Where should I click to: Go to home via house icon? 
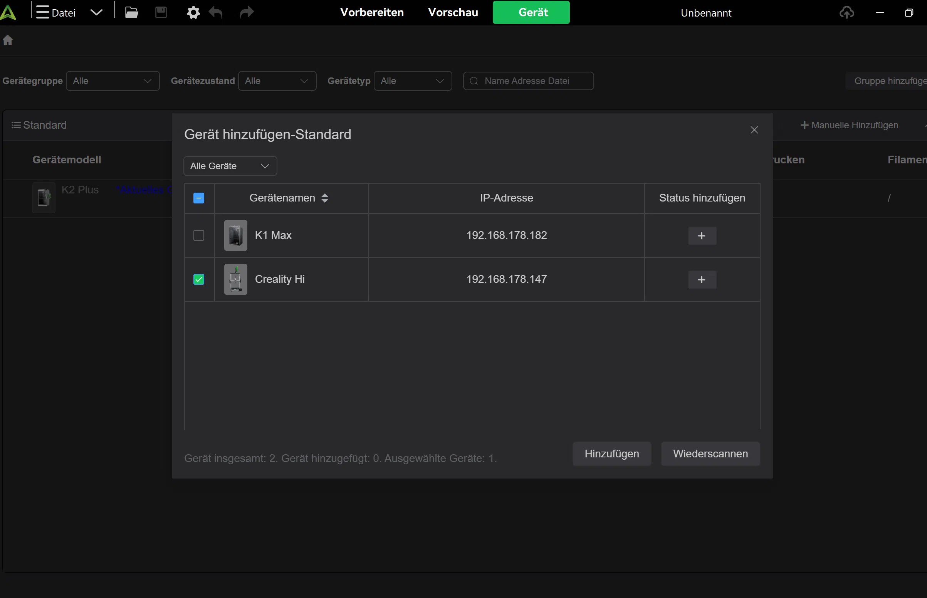click(8, 40)
